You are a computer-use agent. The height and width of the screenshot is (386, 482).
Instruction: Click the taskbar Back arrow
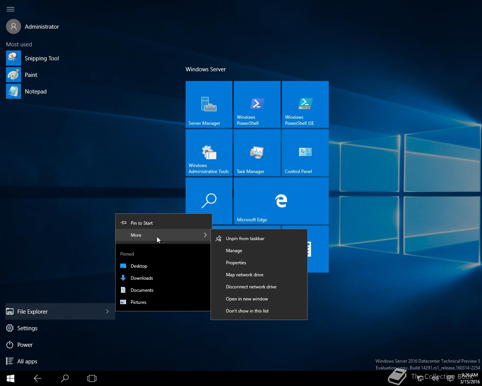(x=38, y=378)
